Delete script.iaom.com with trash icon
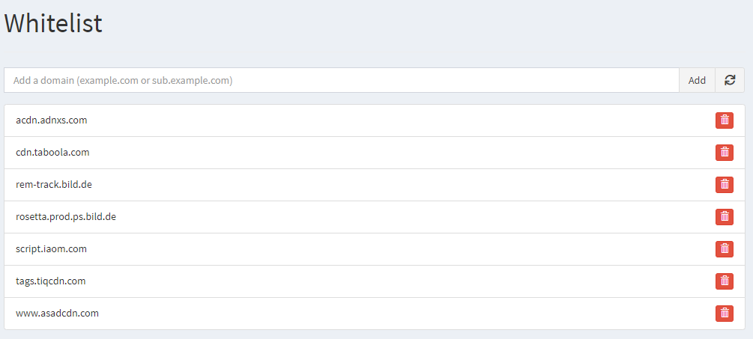The height and width of the screenshot is (339, 753). (725, 249)
